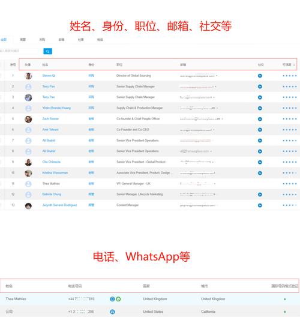Screen dimensions: 300x335
Task: Expand email dropdown arrow in Steven Qi row
Action: coord(217,76)
